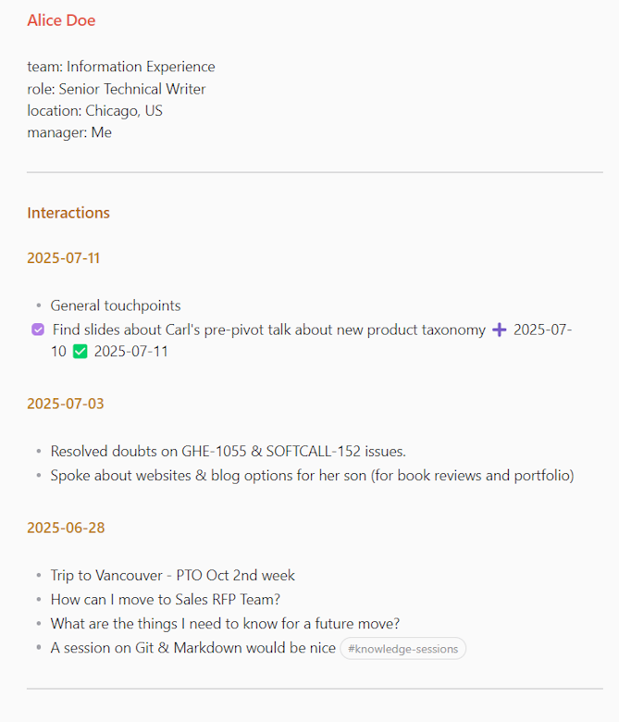Click the 2025-07-11 date heading

[x=64, y=258]
